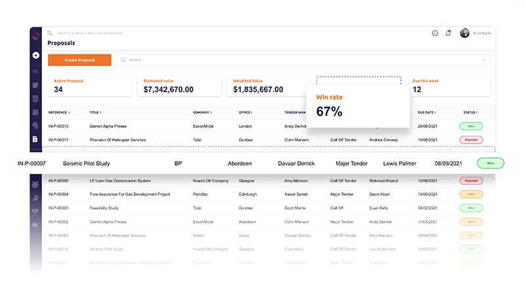Click the circular help icon in header
The width and height of the screenshot is (525, 295).
[x=435, y=33]
